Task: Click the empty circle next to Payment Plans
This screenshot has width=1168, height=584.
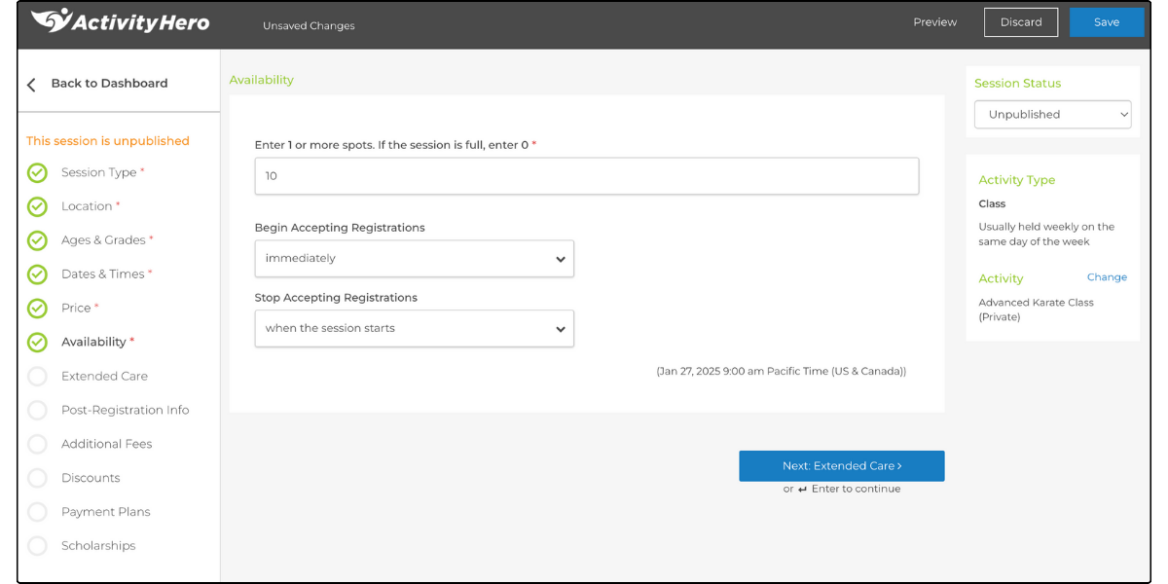Action: click(x=37, y=513)
